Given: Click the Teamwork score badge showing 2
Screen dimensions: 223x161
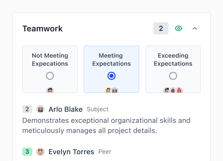Looking at the screenshot, I should pyautogui.click(x=161, y=28).
